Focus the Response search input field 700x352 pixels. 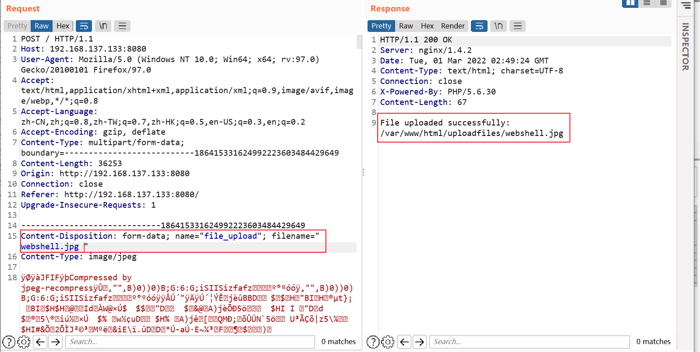point(530,342)
